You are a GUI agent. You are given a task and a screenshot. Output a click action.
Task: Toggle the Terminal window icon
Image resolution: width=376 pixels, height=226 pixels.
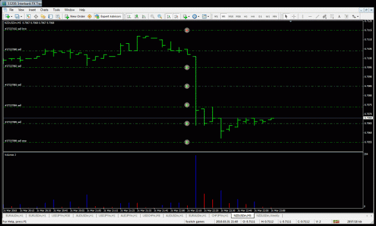tap(51, 16)
